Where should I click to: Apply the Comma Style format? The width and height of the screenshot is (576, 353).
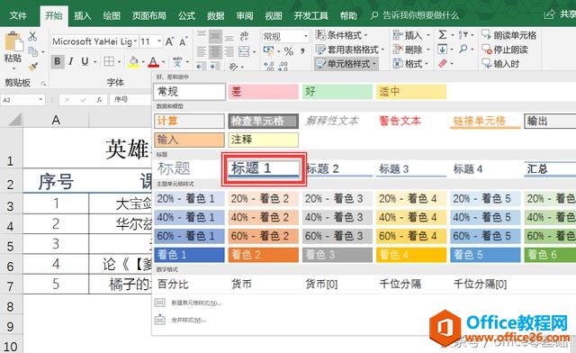click(302, 51)
